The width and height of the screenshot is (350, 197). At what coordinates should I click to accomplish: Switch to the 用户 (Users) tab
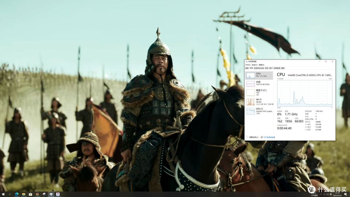[271, 68]
